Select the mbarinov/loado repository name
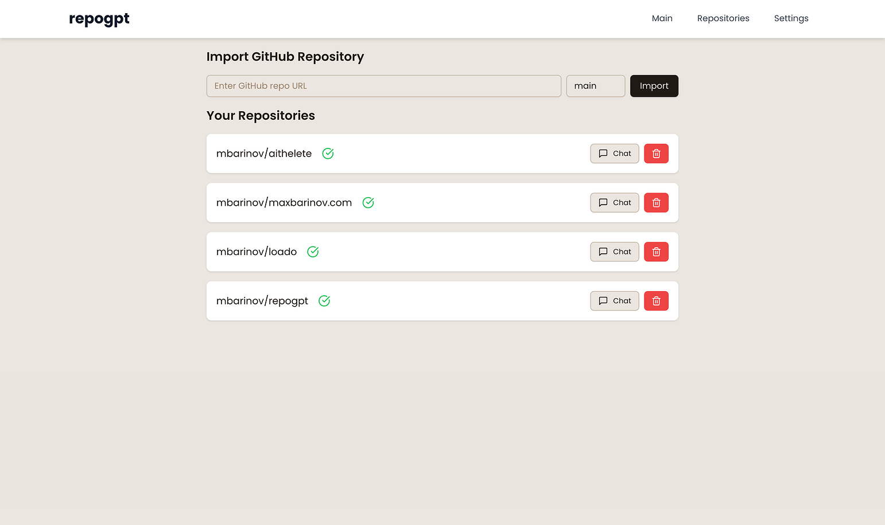The image size is (885, 525). [257, 252]
